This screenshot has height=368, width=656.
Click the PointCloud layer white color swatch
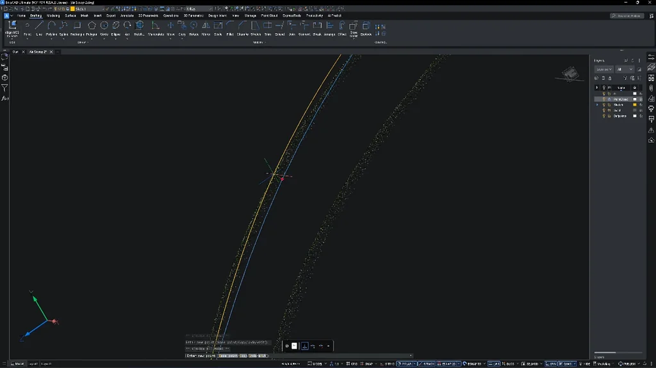point(635,99)
